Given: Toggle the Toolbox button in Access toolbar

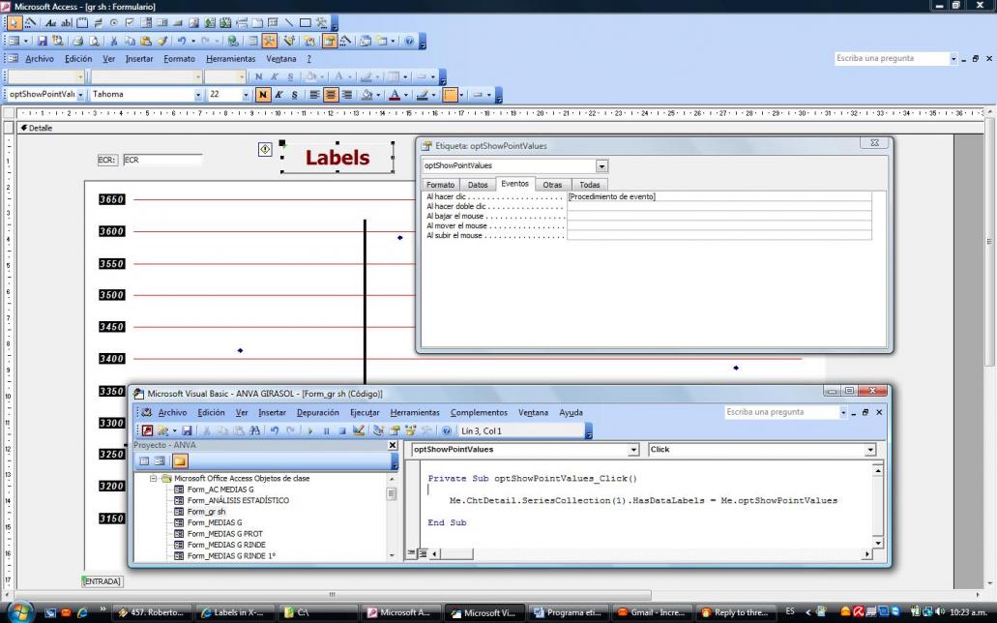Looking at the screenshot, I should click(270, 41).
